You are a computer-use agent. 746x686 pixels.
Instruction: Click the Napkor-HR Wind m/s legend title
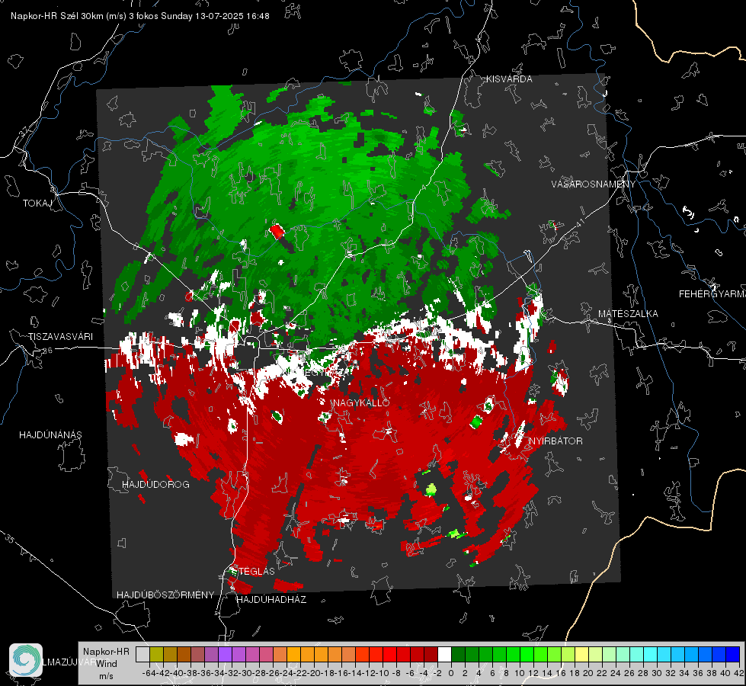point(106,664)
